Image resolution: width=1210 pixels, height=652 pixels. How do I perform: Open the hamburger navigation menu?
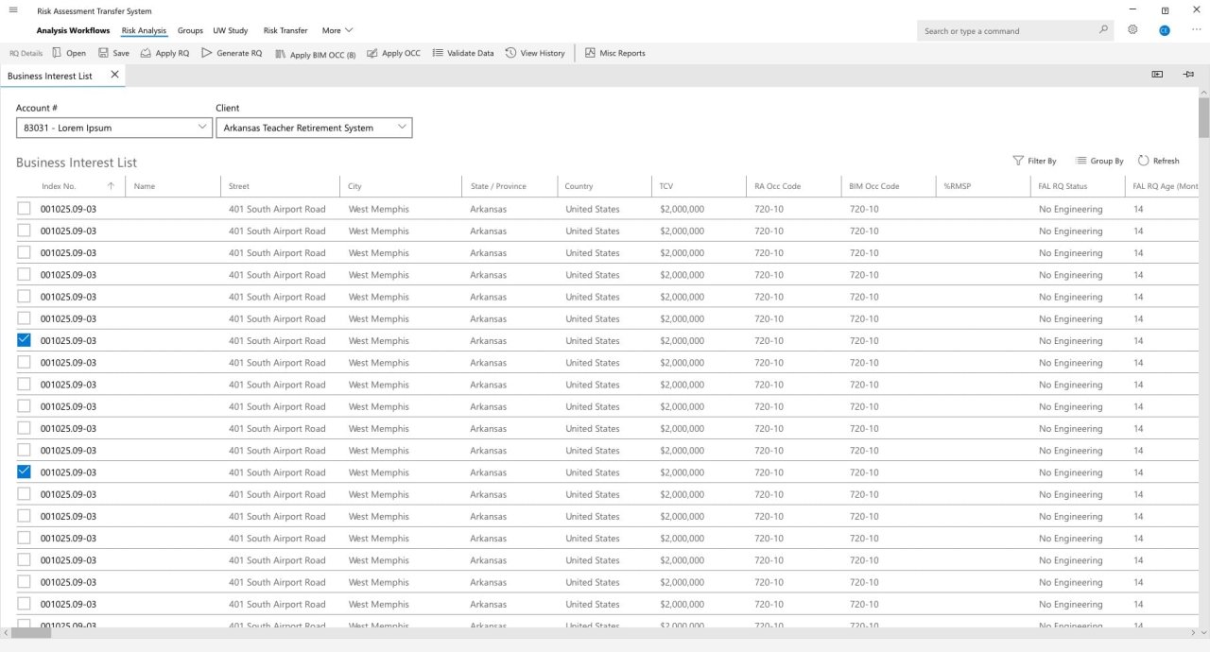point(12,10)
